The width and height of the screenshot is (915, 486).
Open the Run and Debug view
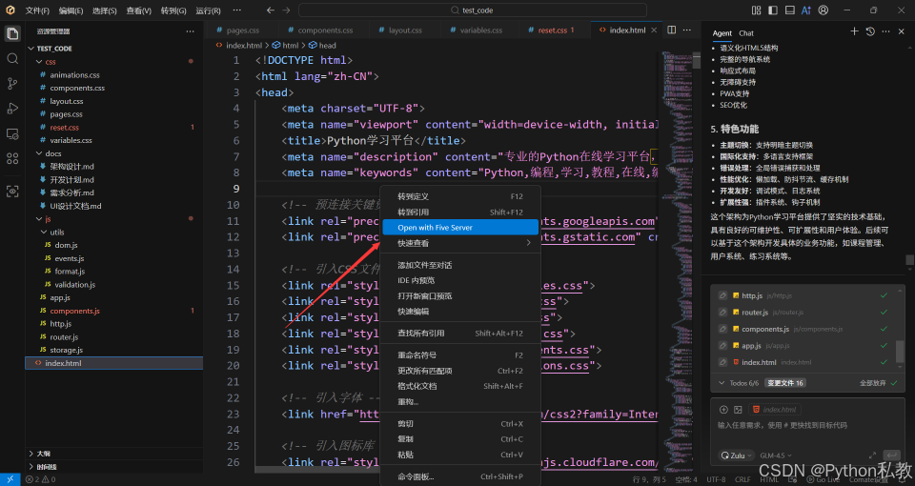coord(12,109)
